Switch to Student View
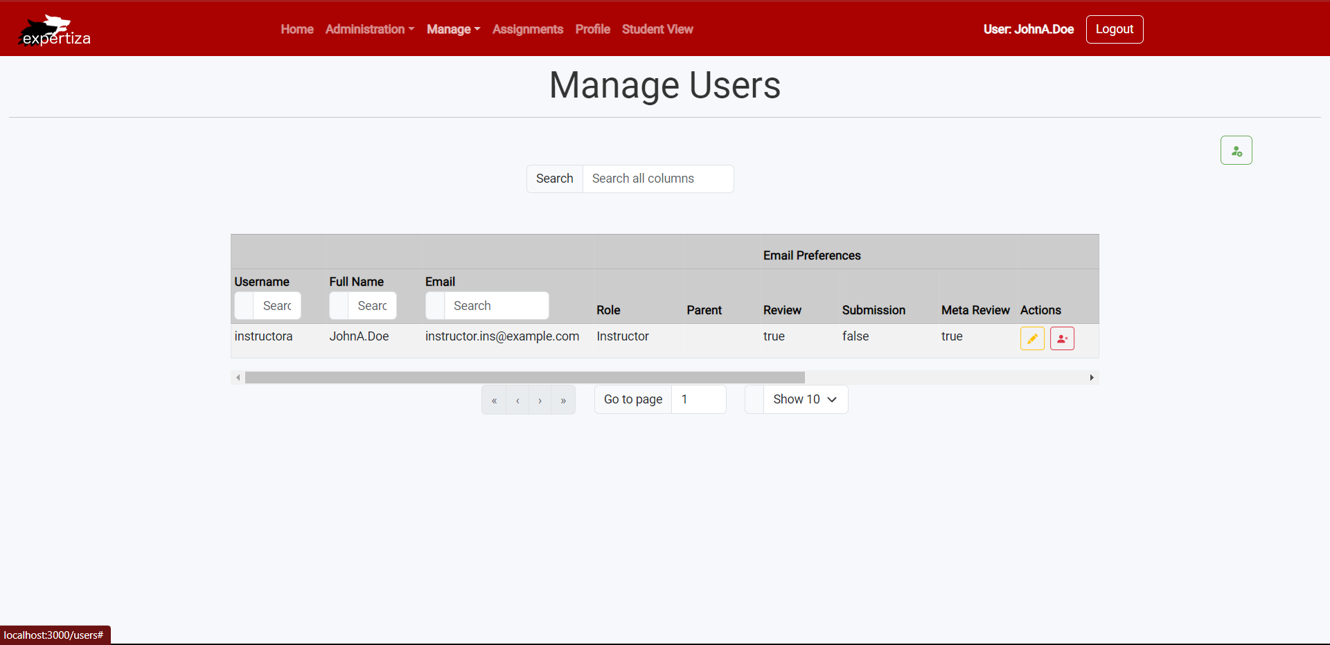Viewport: 1330px width, 645px height. [x=657, y=29]
